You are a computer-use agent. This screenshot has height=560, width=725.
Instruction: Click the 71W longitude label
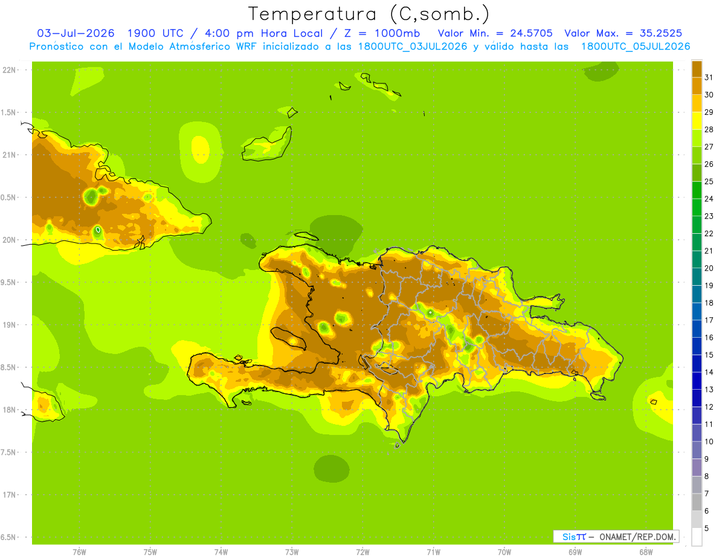pyautogui.click(x=433, y=552)
